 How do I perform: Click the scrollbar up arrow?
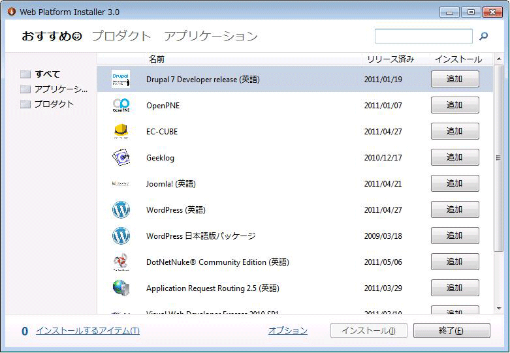(x=499, y=59)
